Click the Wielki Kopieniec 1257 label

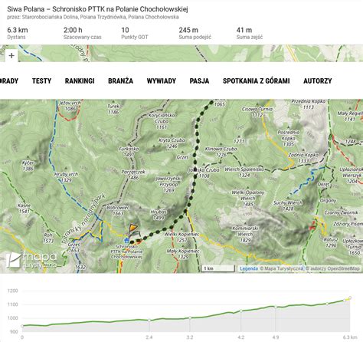coord(181,237)
